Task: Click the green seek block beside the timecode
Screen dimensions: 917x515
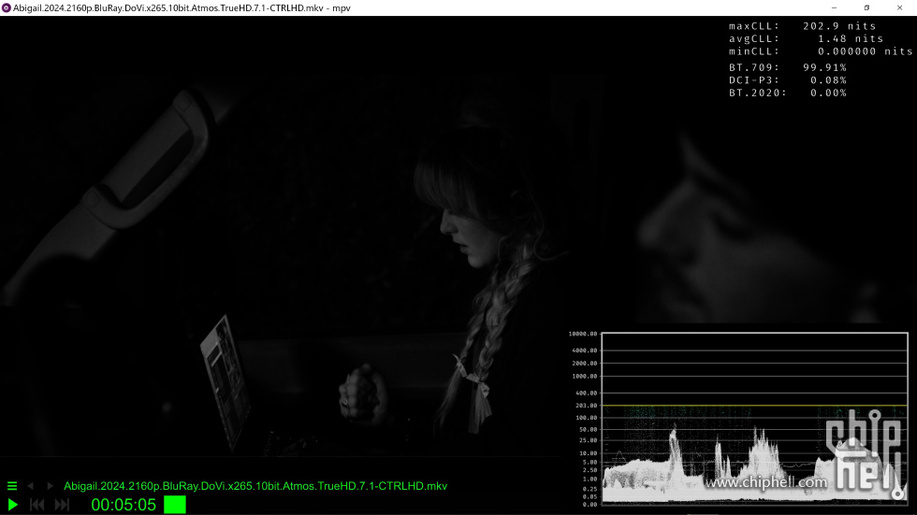Action: tap(175, 505)
